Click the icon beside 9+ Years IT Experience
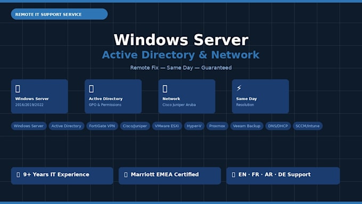The height and width of the screenshot is (204, 362). (x=18, y=175)
